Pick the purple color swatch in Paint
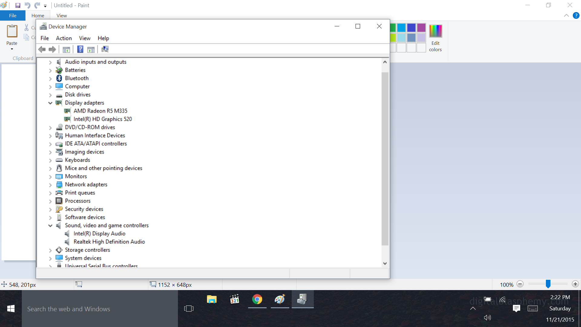 422,28
